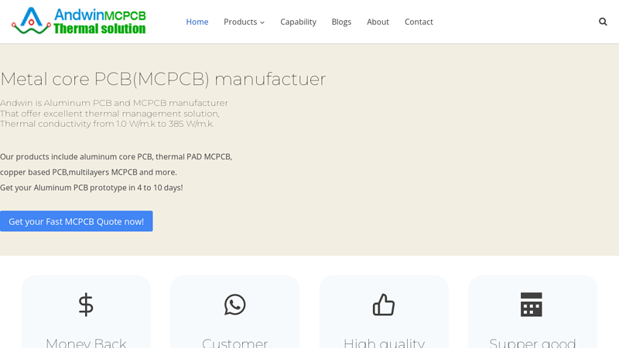Click the Customer card title
The image size is (619, 348).
pyautogui.click(x=235, y=343)
